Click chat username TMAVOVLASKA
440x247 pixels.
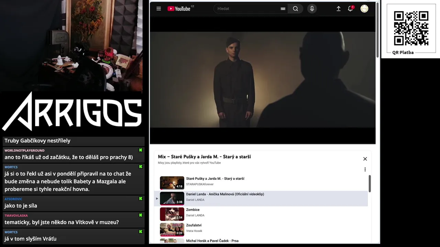(16, 215)
